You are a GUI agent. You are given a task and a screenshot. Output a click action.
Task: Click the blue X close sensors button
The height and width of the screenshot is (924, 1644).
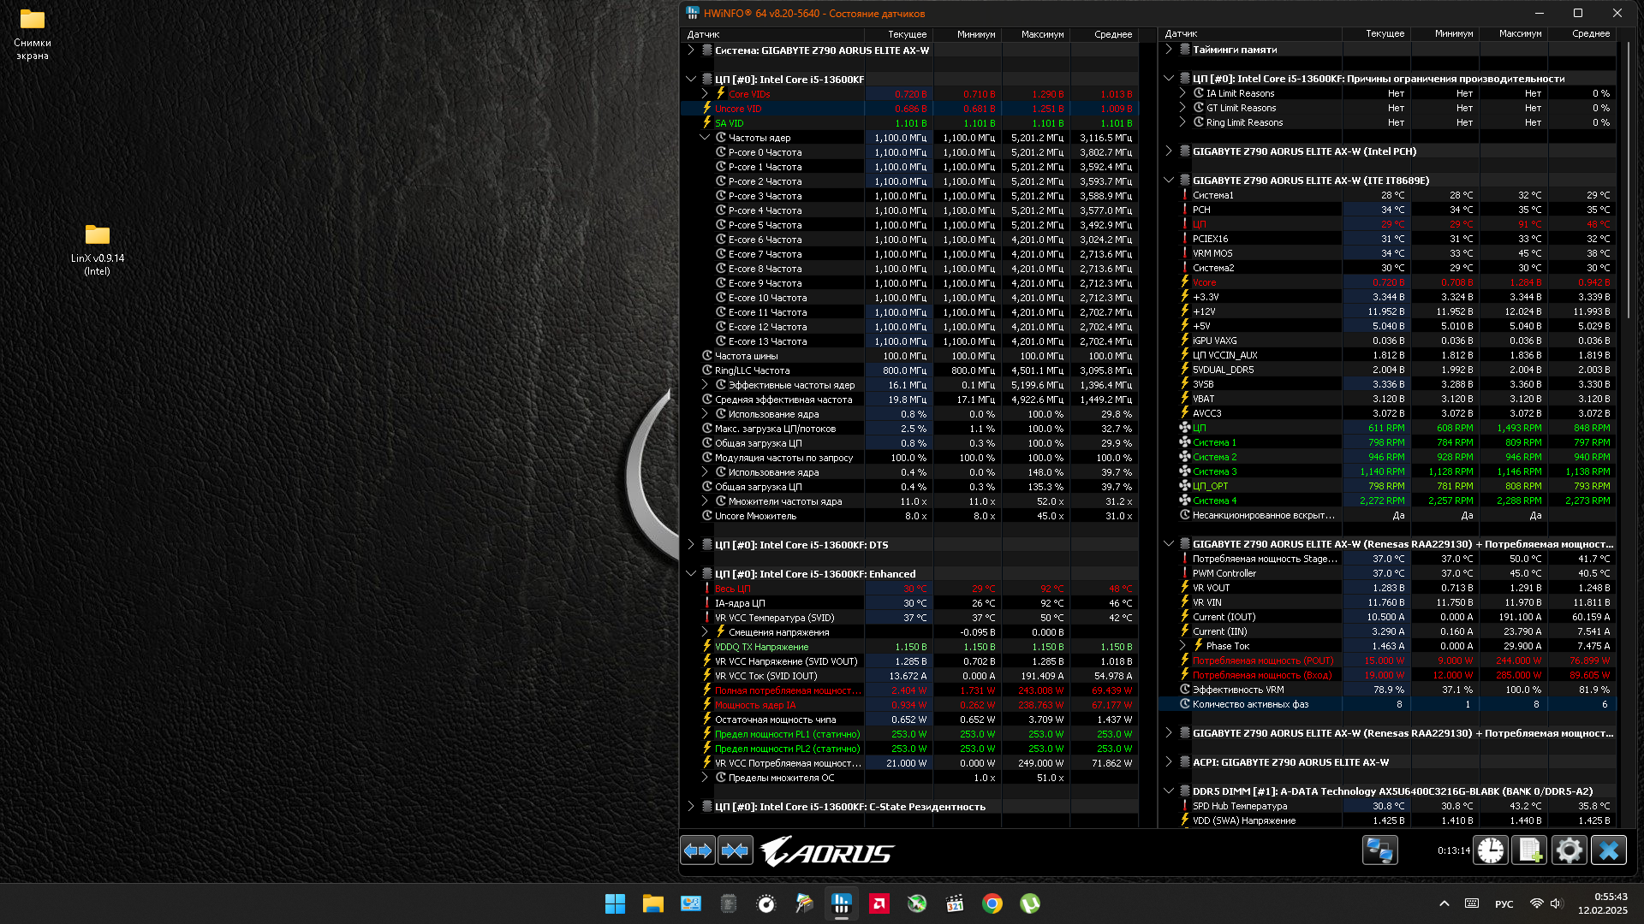1609,850
